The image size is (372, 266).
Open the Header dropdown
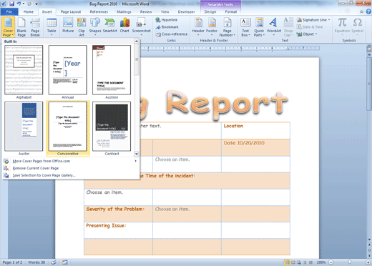(198, 27)
